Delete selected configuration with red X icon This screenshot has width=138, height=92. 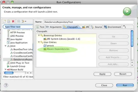pos(13,21)
